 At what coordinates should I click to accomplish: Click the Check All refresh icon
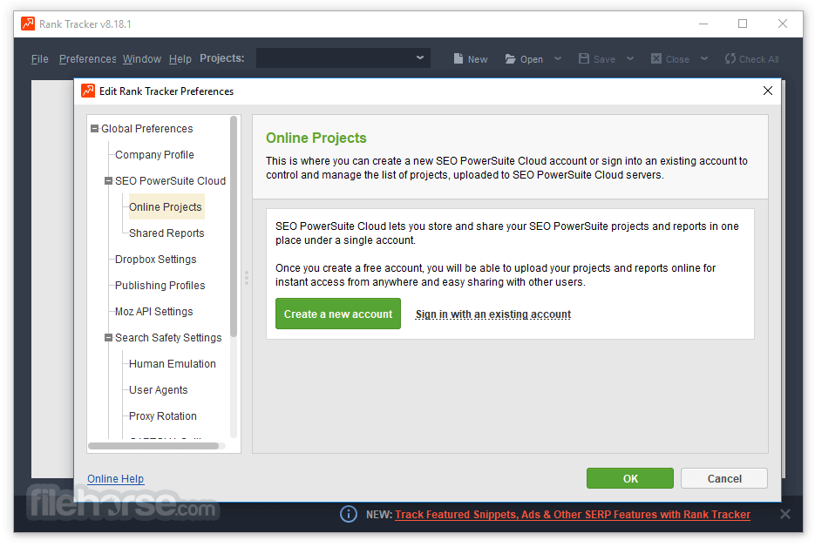(x=730, y=58)
